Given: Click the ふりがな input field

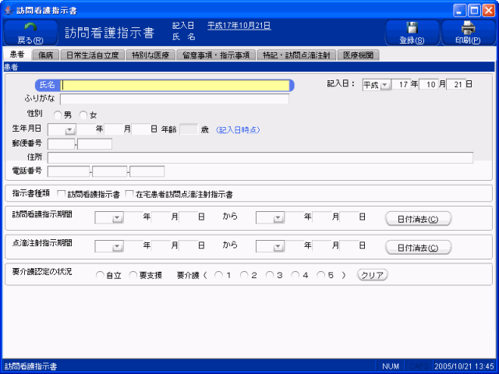Looking at the screenshot, I should coord(175,99).
